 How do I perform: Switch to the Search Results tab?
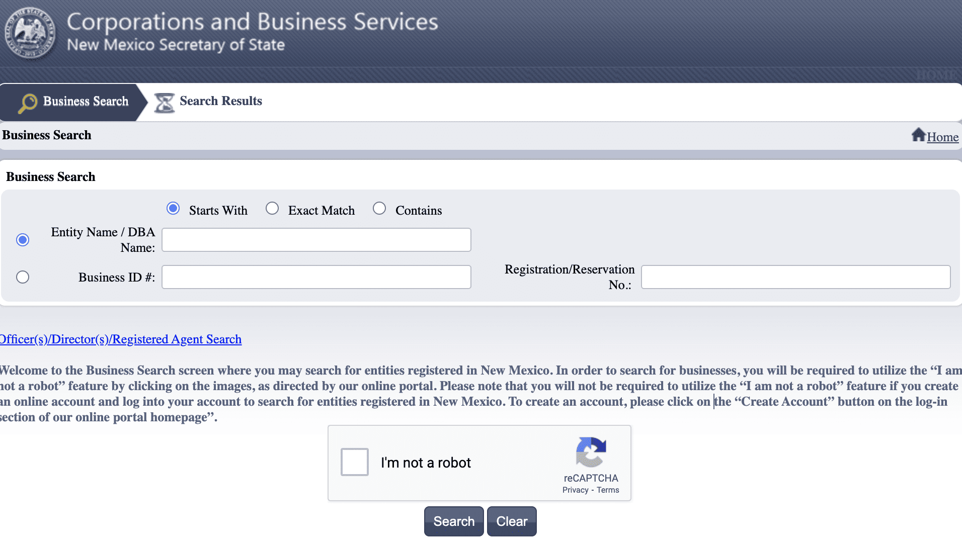pos(220,101)
